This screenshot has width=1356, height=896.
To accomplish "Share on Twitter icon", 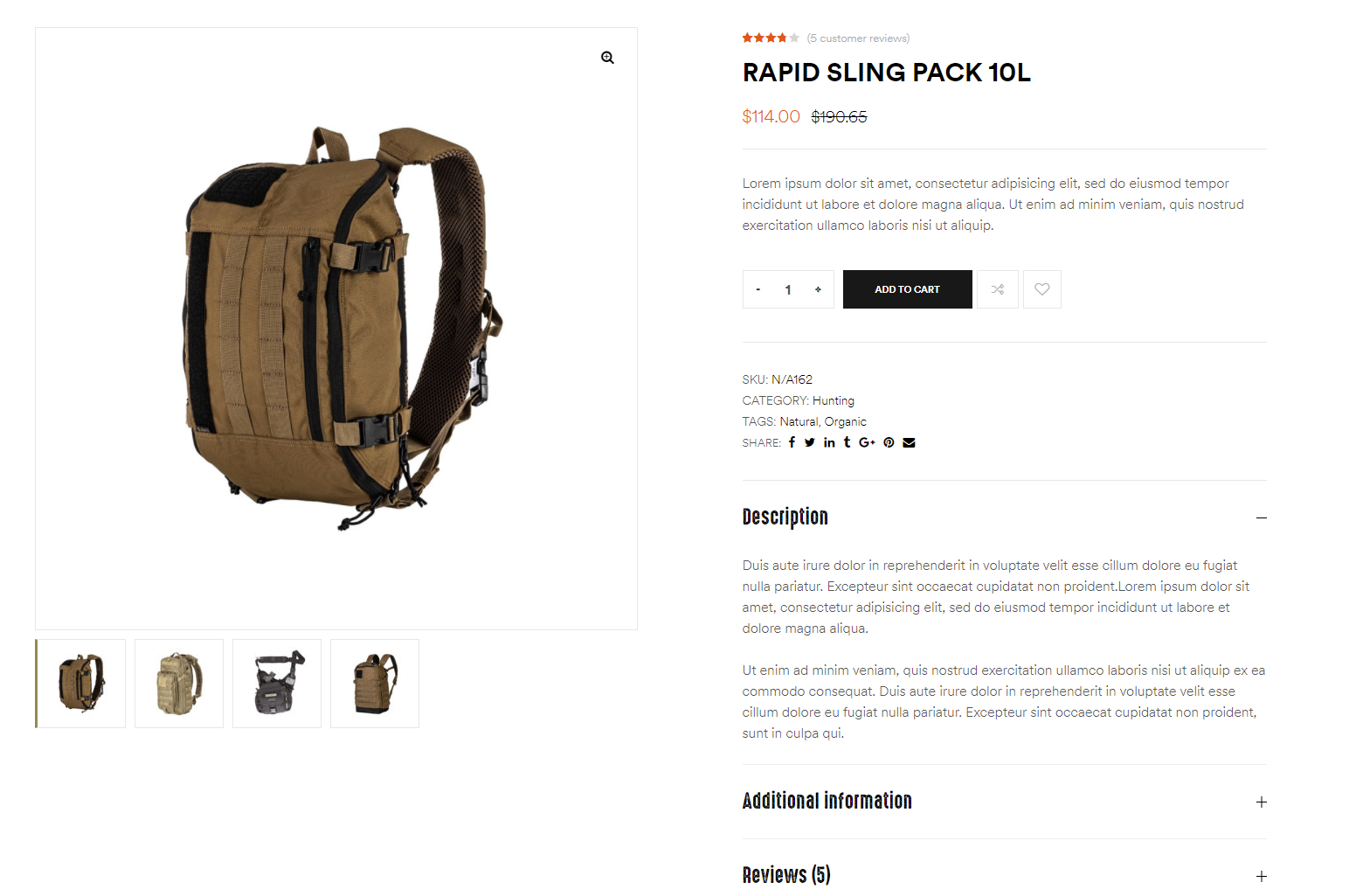I will 810,442.
